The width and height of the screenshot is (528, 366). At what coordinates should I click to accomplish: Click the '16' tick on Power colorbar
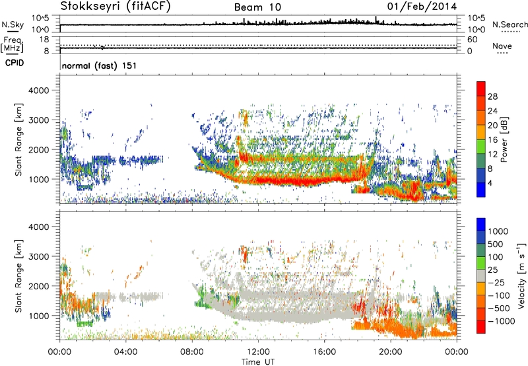click(x=492, y=140)
